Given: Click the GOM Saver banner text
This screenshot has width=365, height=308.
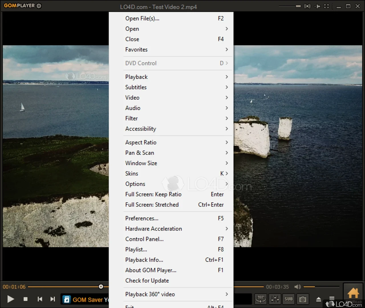Looking at the screenshot, I should point(91,300).
